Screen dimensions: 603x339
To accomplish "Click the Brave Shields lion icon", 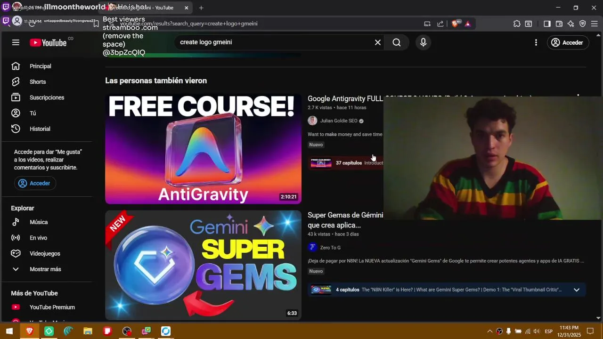I will pos(455,24).
